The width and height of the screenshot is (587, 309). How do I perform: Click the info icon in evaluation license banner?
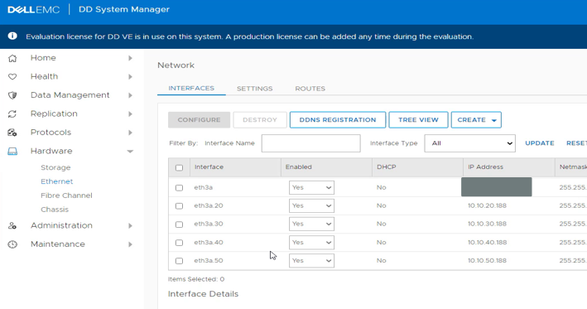pyautogui.click(x=12, y=36)
